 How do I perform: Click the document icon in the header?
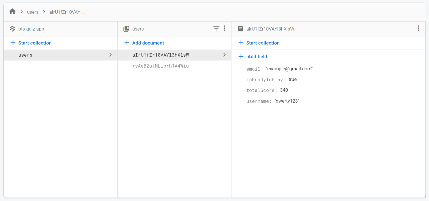(240, 29)
